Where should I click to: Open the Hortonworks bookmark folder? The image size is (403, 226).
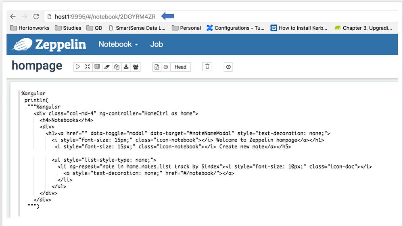pyautogui.click(x=30, y=28)
